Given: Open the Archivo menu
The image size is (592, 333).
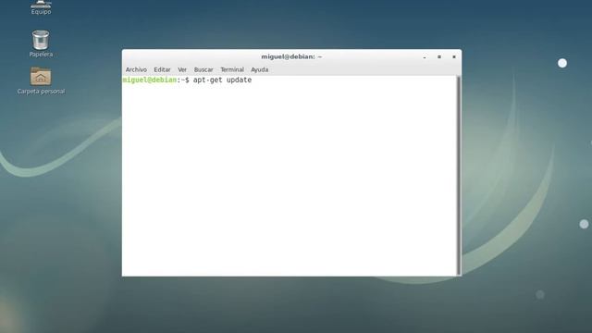Looking at the screenshot, I should point(136,70).
